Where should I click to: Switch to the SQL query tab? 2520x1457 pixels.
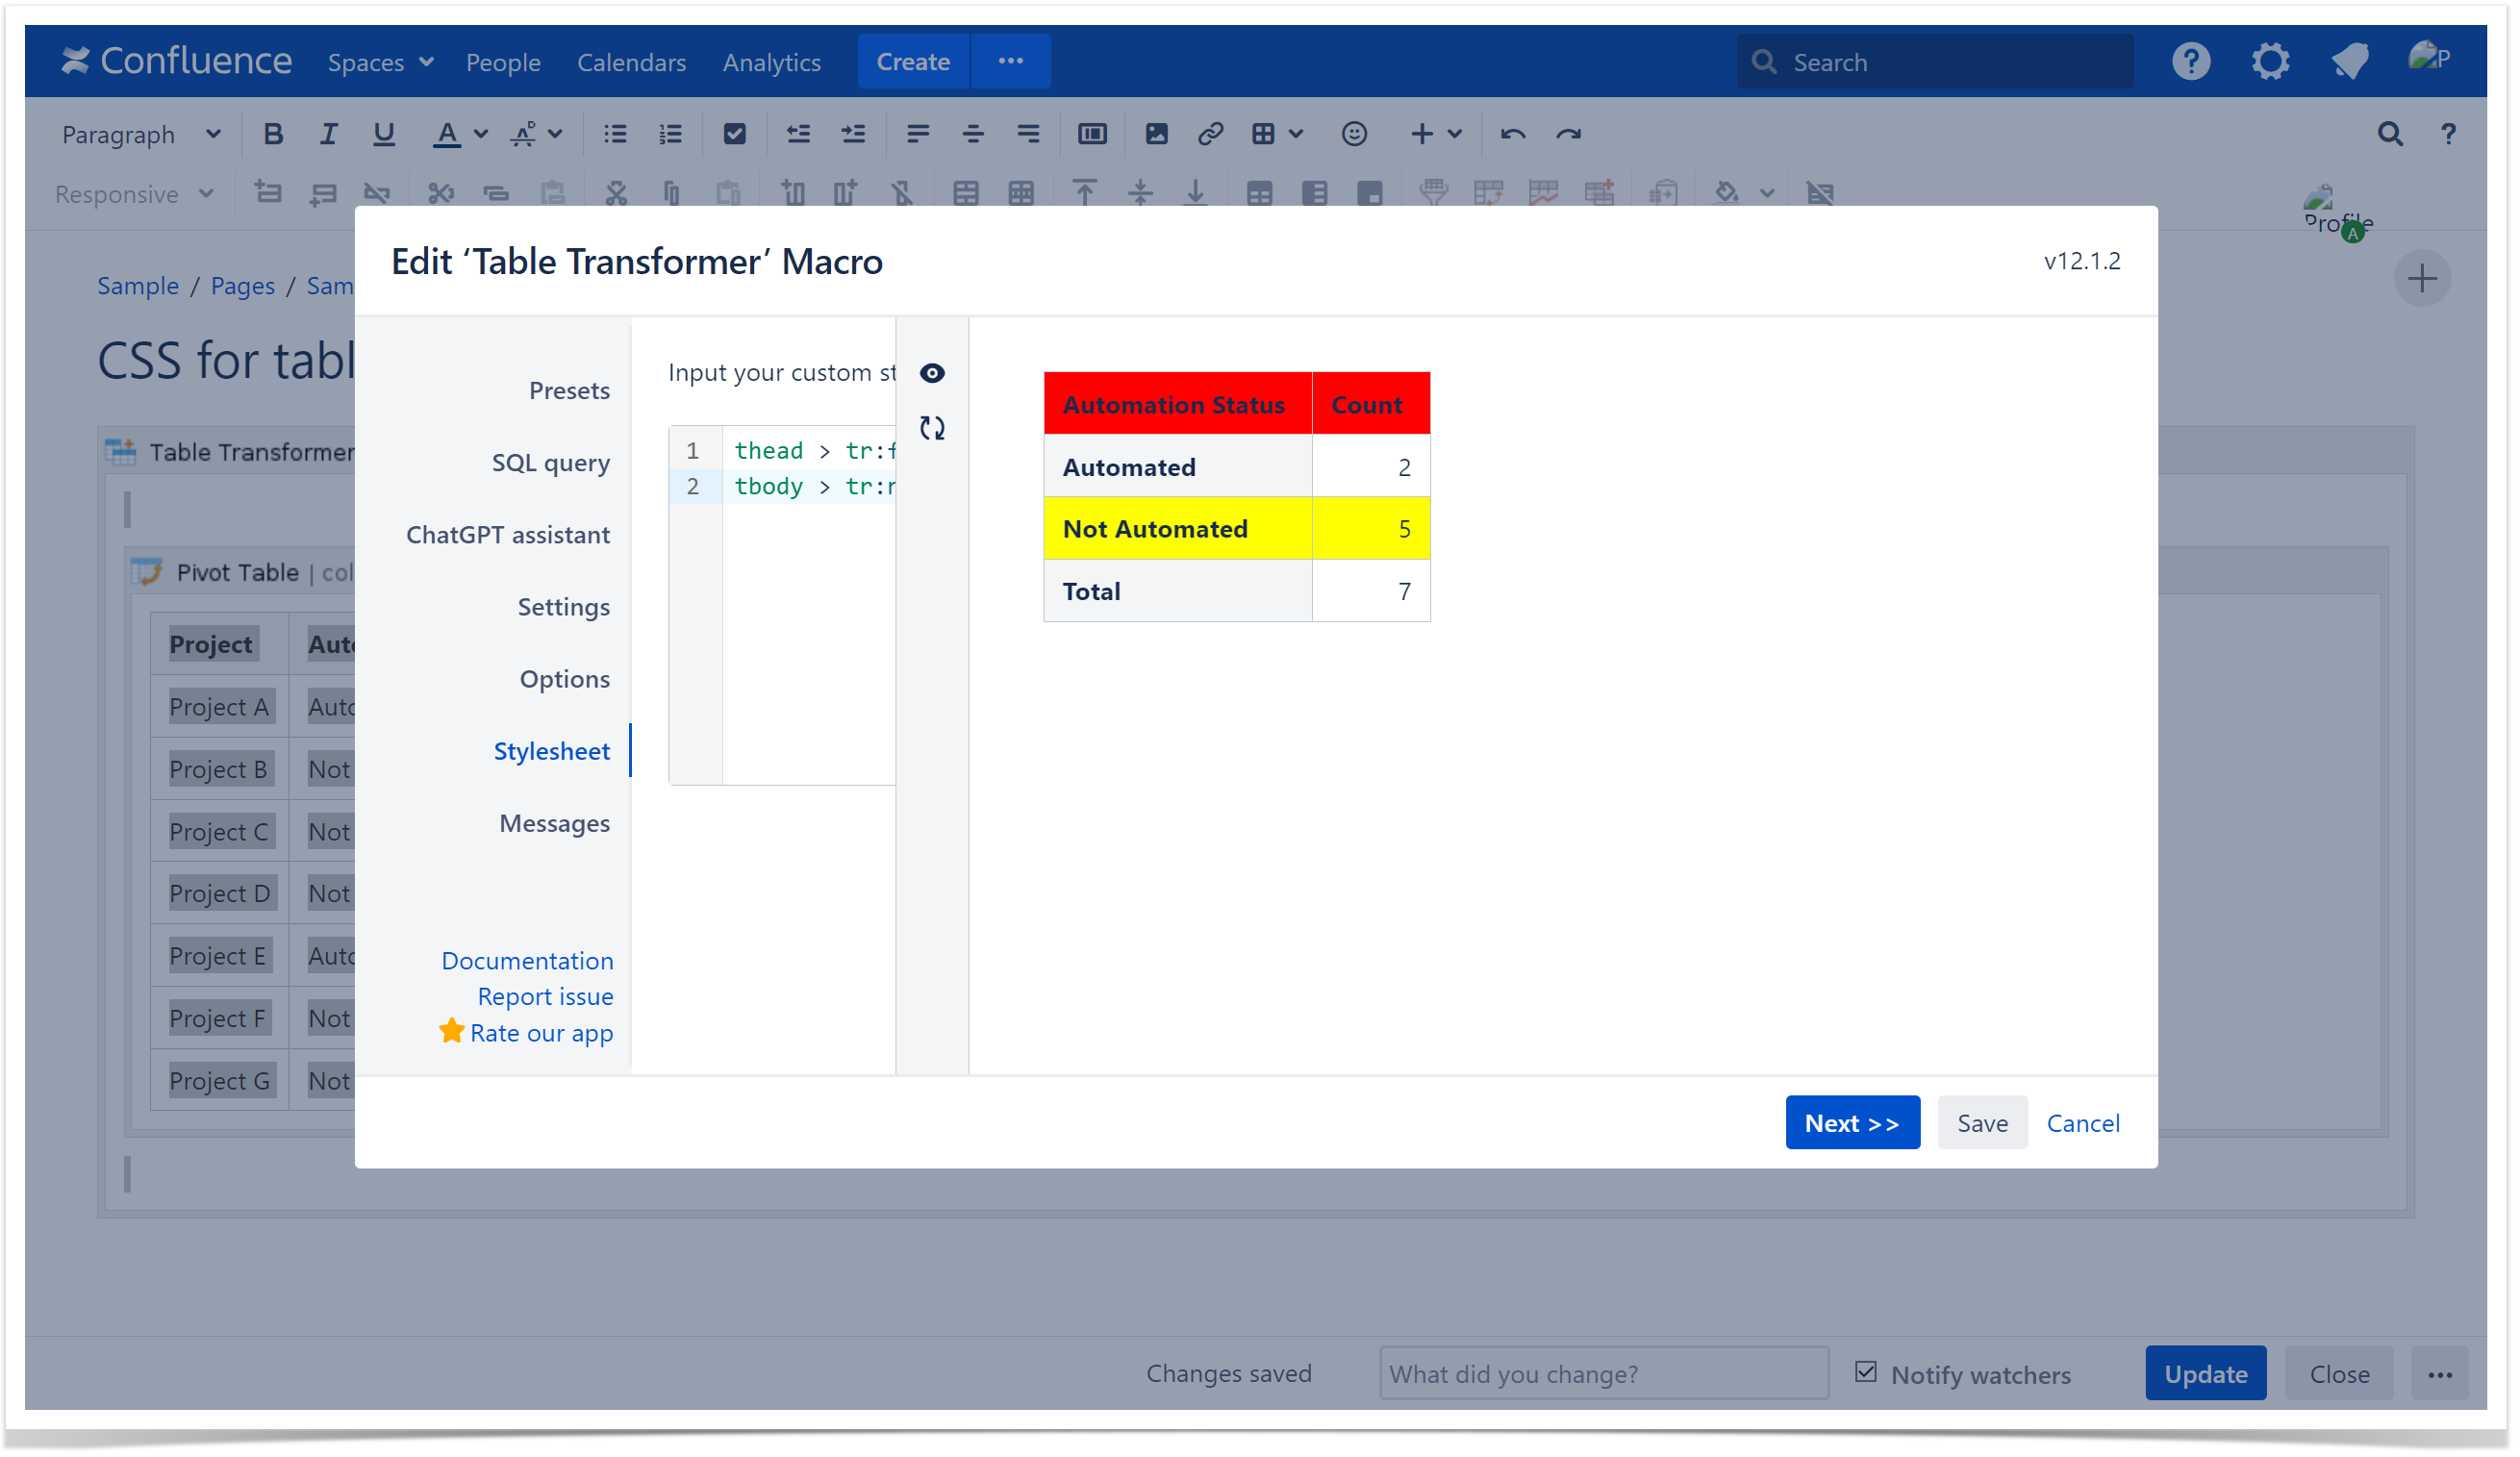[x=550, y=462]
